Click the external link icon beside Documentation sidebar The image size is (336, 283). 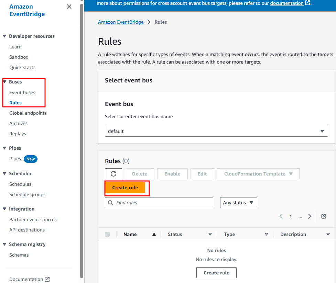click(x=47, y=279)
